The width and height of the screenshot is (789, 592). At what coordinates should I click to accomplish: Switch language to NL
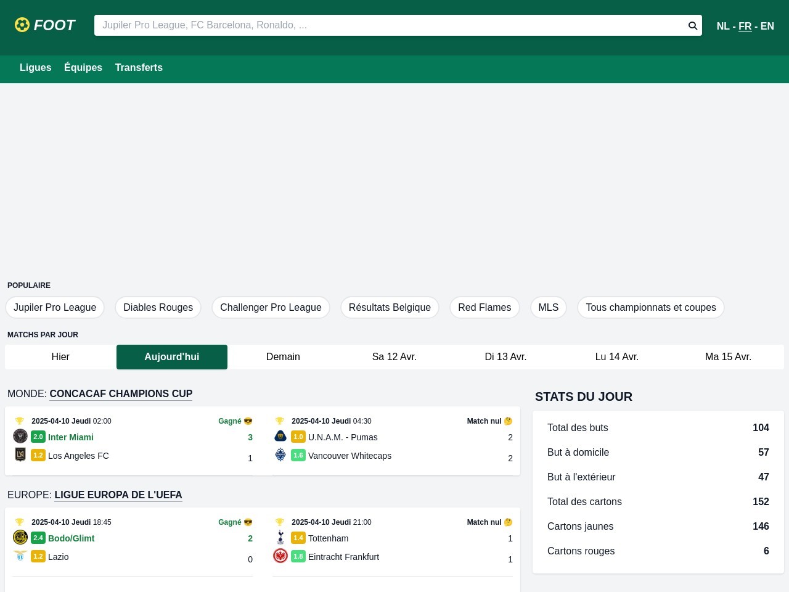point(723,26)
